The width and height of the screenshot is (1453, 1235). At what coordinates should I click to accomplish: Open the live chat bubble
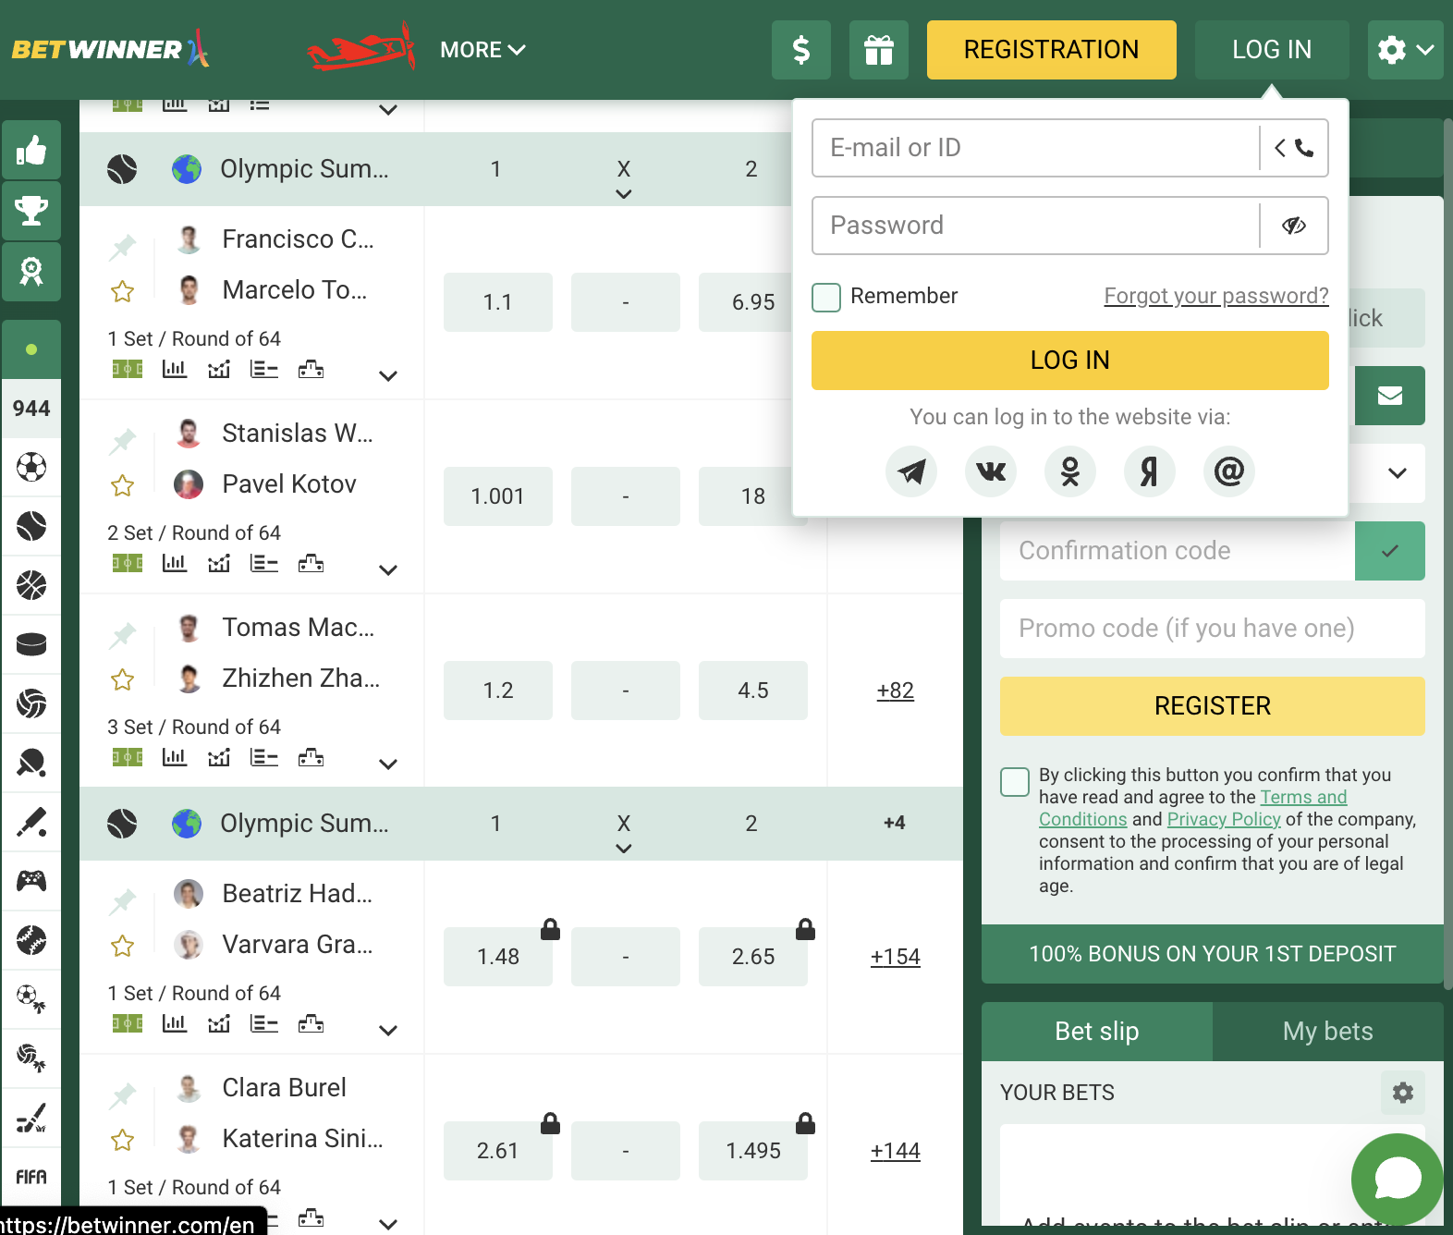pyautogui.click(x=1397, y=1179)
